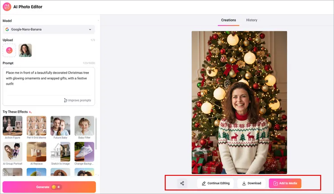Image resolution: width=334 pixels, height=194 pixels.
Task: Click Add to Media
Action: coord(285,183)
